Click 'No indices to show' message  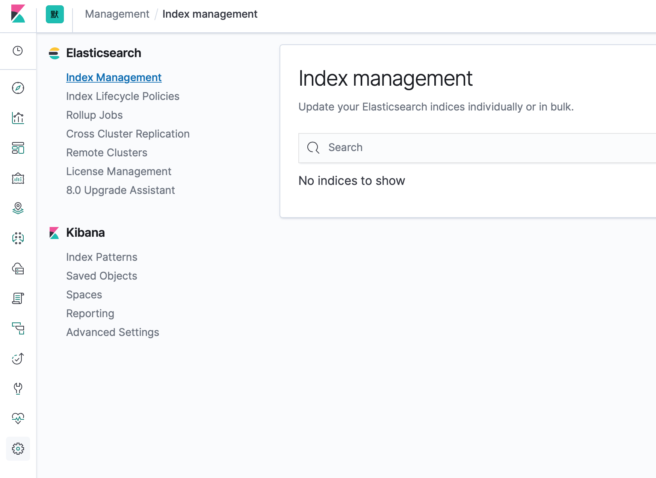352,181
